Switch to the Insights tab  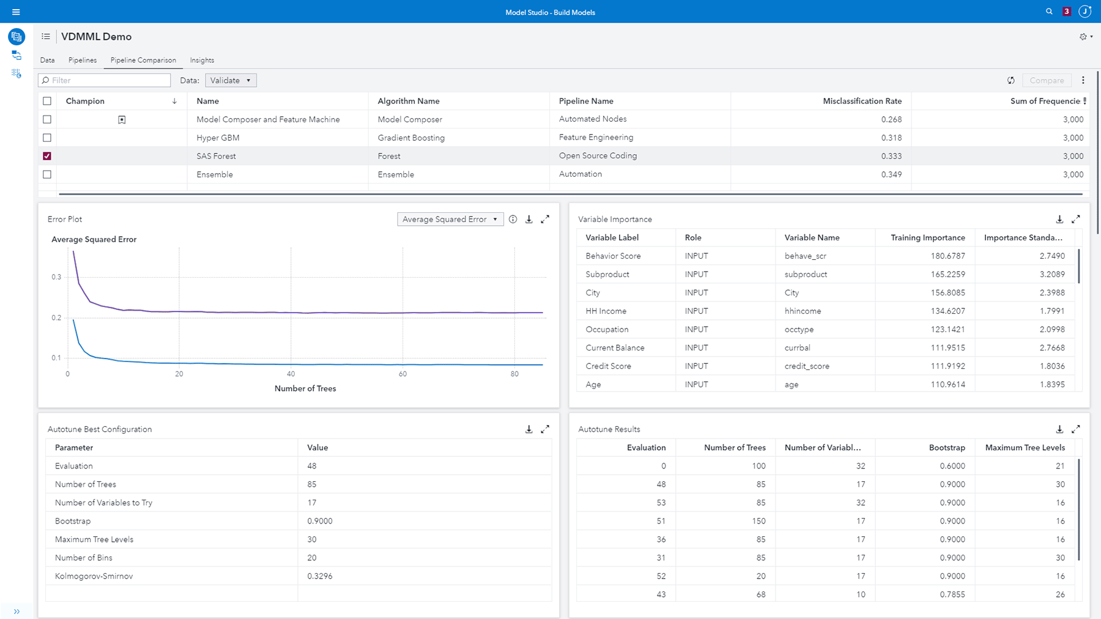click(x=202, y=60)
